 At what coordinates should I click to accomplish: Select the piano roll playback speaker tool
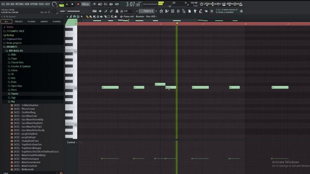coord(116,17)
